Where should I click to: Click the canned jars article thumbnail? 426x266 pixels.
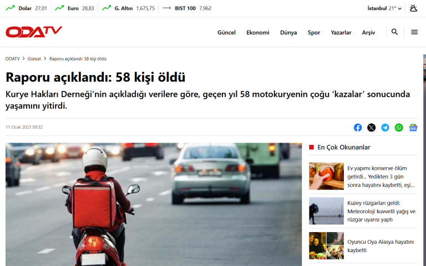pos(326,176)
